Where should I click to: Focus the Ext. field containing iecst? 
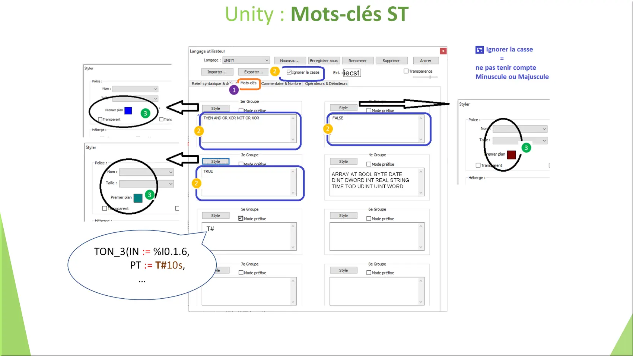[x=352, y=73]
